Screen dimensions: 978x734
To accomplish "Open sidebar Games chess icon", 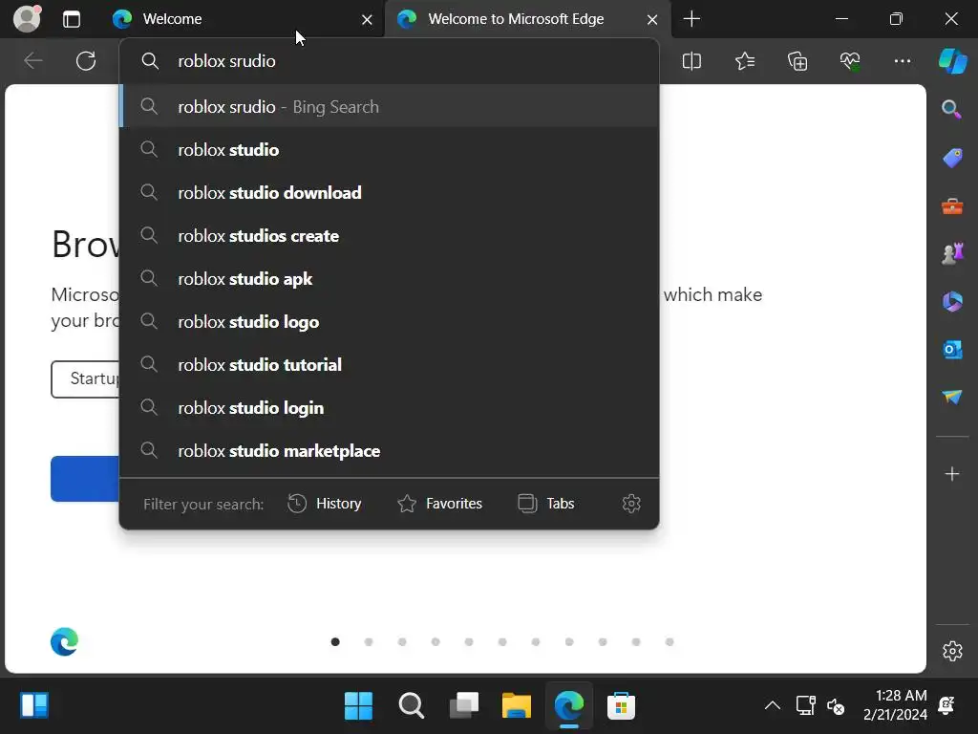I will tap(952, 253).
